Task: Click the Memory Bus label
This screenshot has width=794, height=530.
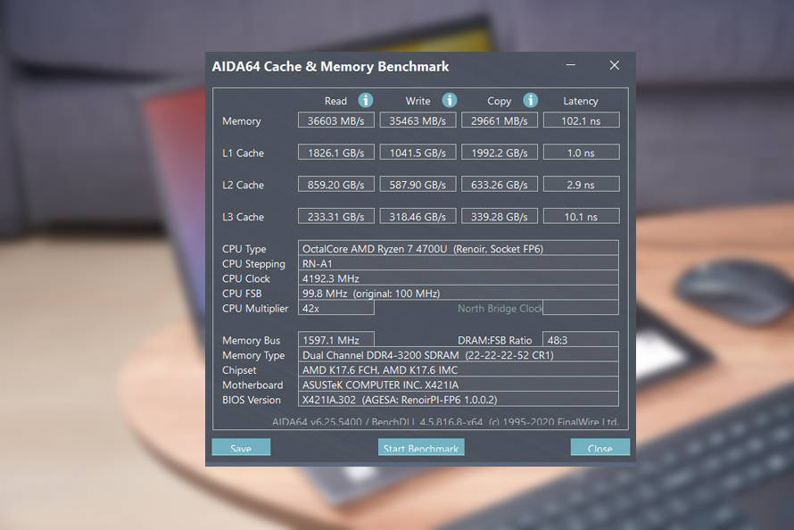Action: 252,340
